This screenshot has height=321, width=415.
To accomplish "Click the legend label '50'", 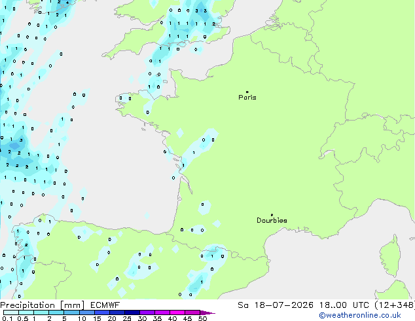I will click(202, 318).
